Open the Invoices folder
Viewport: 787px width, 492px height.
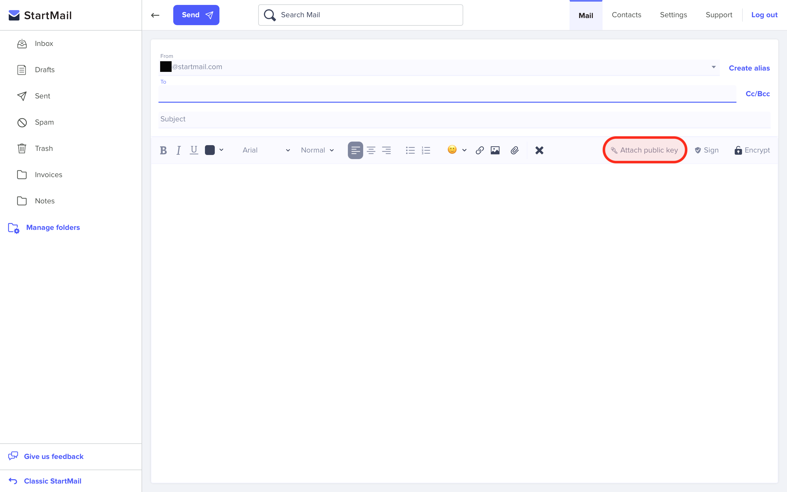(x=40, y=175)
